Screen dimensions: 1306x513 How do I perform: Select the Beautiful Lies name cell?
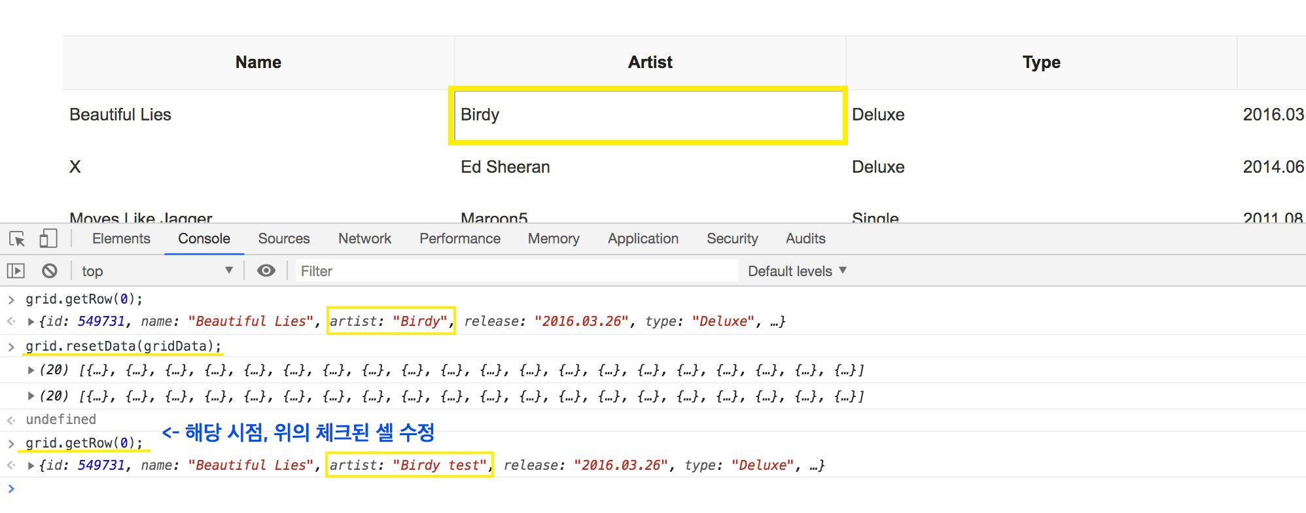click(258, 115)
